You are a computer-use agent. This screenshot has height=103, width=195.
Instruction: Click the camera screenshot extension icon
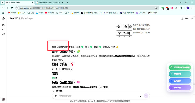[x=176, y=8]
